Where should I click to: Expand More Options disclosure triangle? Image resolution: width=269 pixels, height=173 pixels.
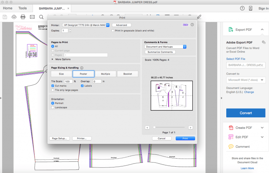53,59
